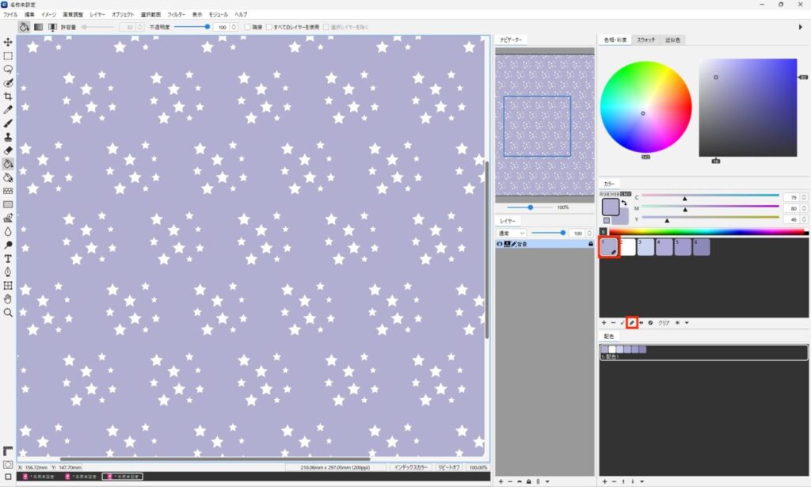Select the Pen nib path tool
The width and height of the screenshot is (811, 487).
8,272
